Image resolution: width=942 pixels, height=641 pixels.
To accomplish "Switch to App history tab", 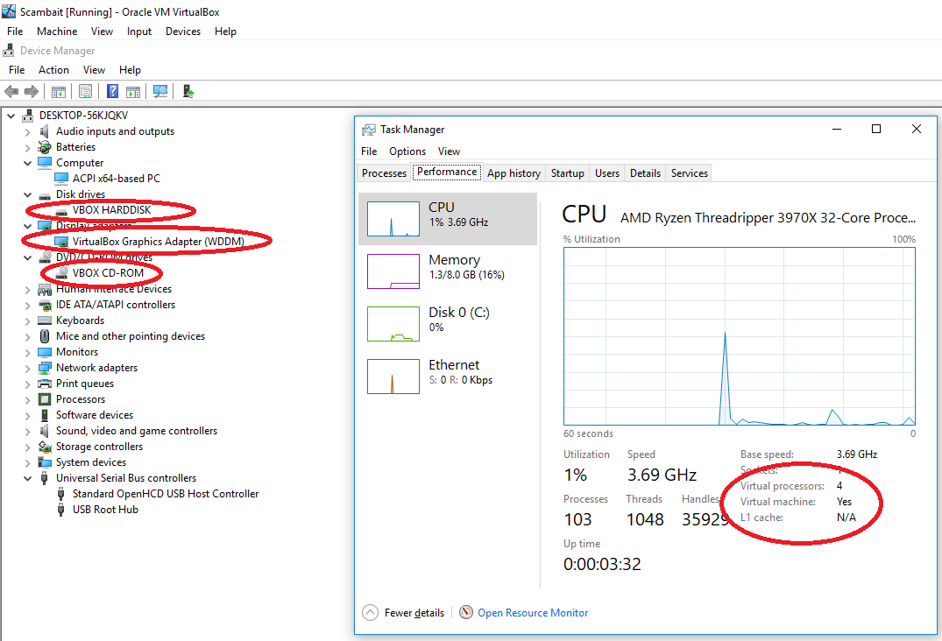I will [x=513, y=173].
